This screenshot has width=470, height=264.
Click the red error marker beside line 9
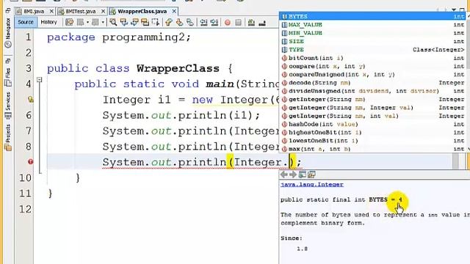[x=30, y=161]
